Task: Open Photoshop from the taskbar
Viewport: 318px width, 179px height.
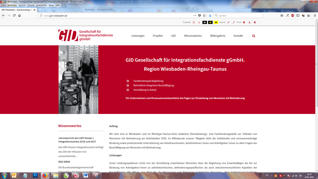Action: coord(35,175)
